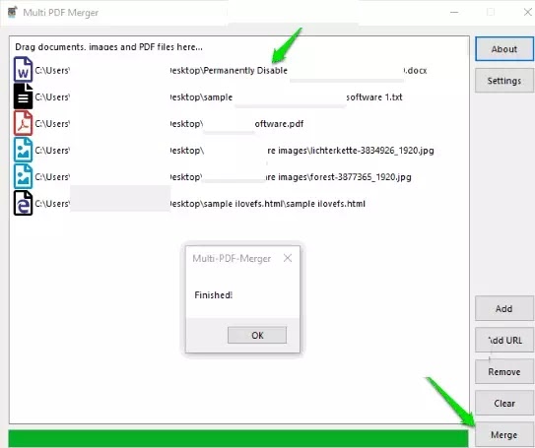Select the Permanently Disable .docx file row

(231, 71)
